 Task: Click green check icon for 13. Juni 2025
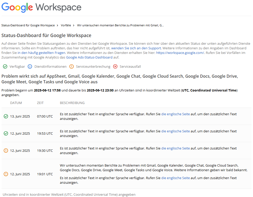pos(6,116)
